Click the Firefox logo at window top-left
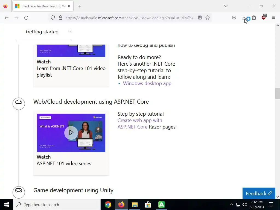 point(5,6)
